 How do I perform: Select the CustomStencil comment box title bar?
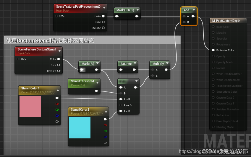click(x=92, y=40)
